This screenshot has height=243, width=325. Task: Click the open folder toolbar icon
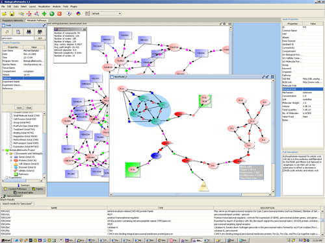(x=5, y=14)
